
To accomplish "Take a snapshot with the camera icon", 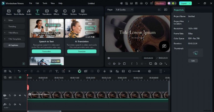I will (155, 64).
